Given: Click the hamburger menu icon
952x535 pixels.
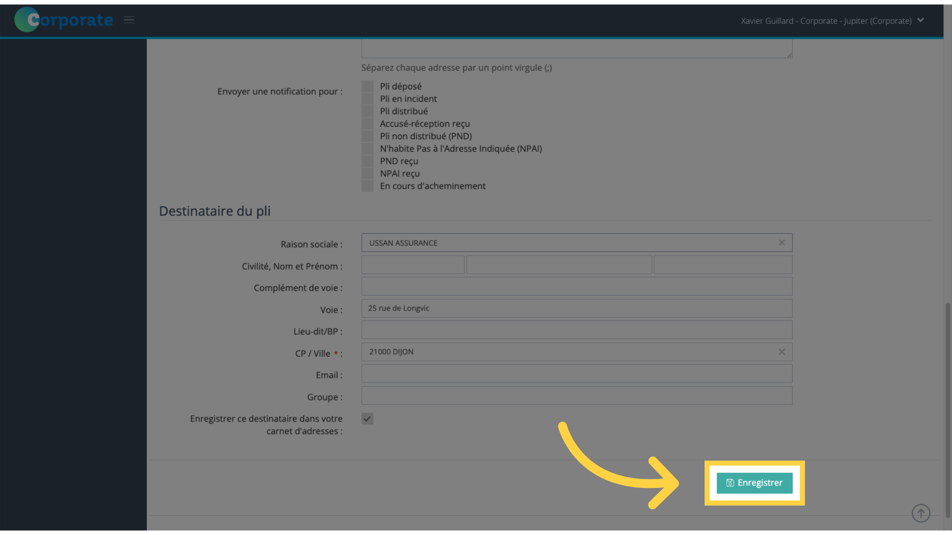Looking at the screenshot, I should [129, 20].
